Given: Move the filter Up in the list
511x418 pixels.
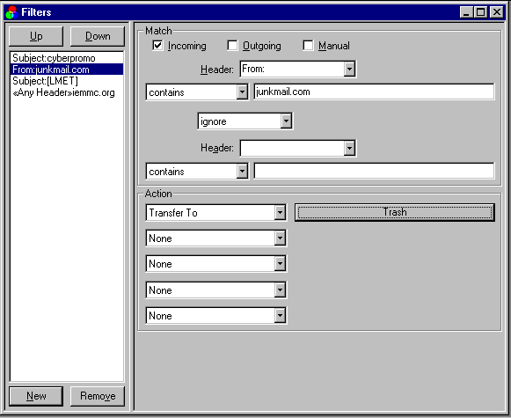Looking at the screenshot, I should [x=36, y=36].
